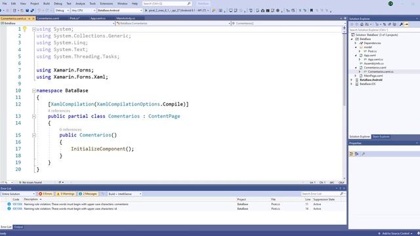Click the info icon of the first IDE1006 message
Screen dimensions: 420x236
tap(9, 204)
